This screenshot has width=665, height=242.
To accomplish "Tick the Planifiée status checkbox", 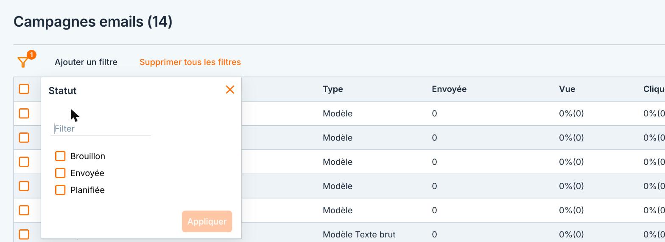I will (60, 190).
